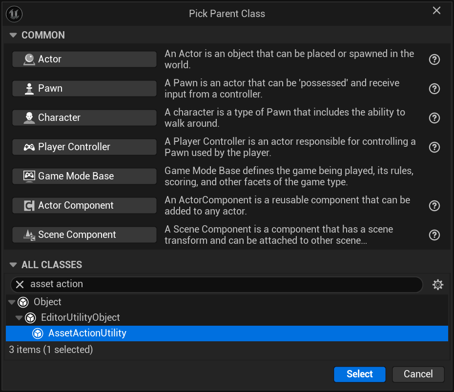Image resolution: width=454 pixels, height=392 pixels.
Task: Click the help icon for Actor Component
Action: click(434, 206)
